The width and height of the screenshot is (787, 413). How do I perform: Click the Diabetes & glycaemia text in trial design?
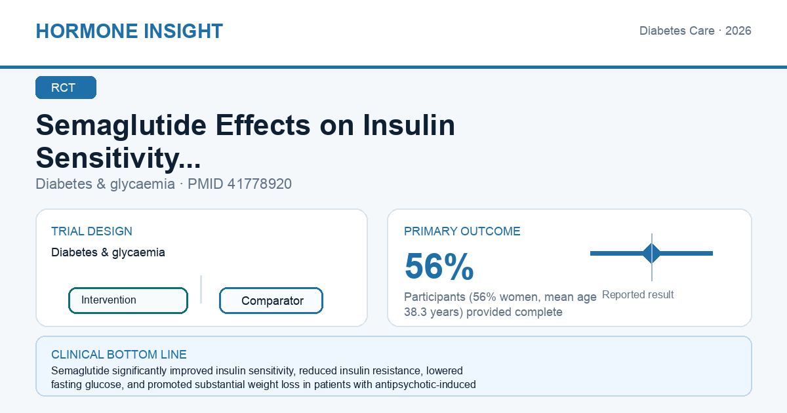coord(108,252)
